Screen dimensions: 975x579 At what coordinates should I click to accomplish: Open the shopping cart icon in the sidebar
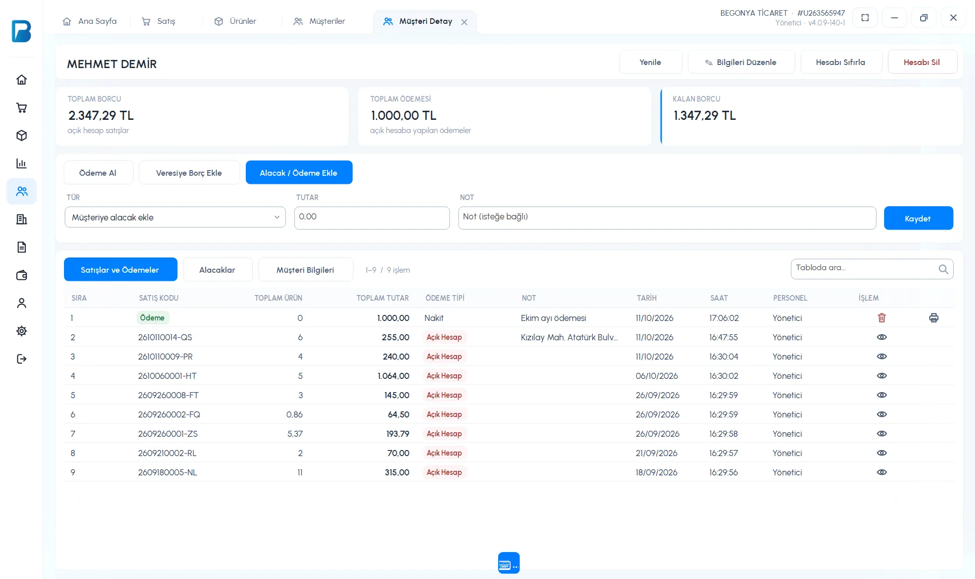tap(21, 108)
